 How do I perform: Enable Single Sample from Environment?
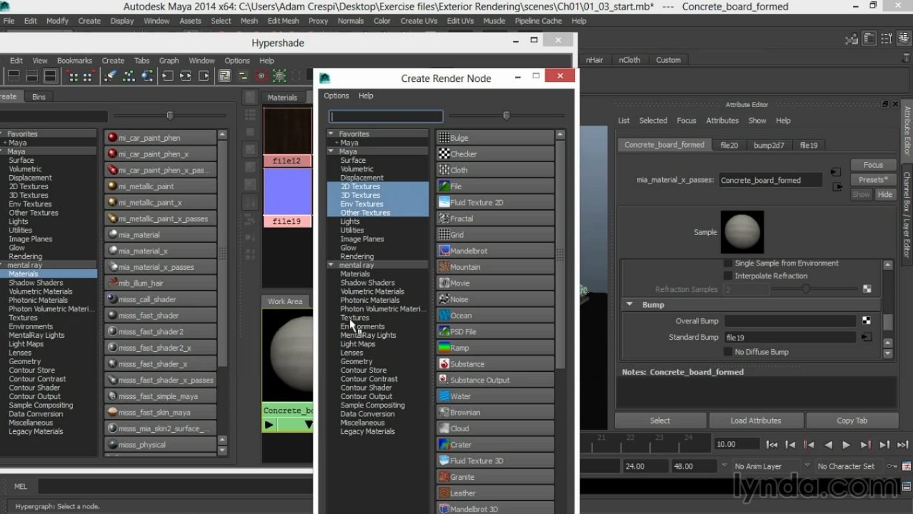click(x=728, y=263)
